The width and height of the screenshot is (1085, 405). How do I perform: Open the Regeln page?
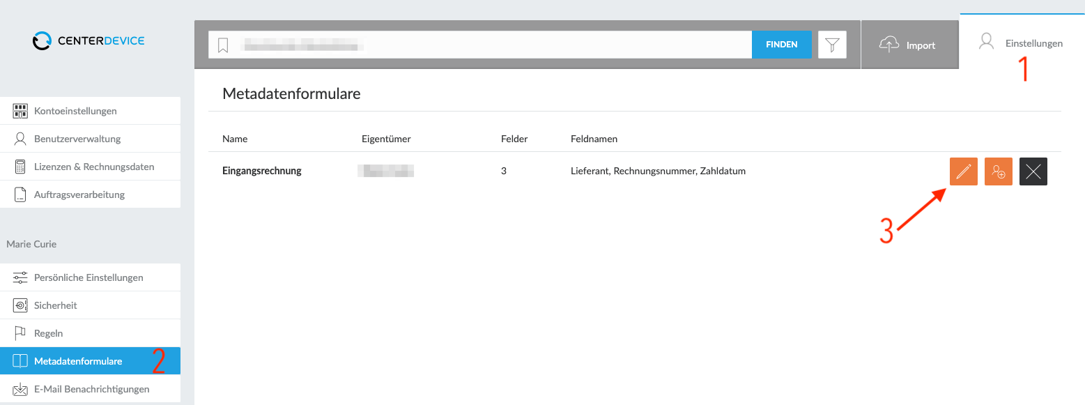[91, 333]
